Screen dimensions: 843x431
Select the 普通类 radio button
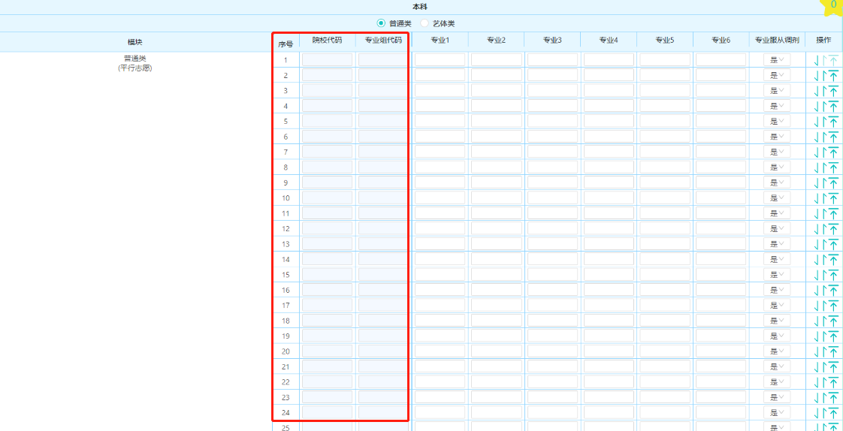[x=381, y=23]
